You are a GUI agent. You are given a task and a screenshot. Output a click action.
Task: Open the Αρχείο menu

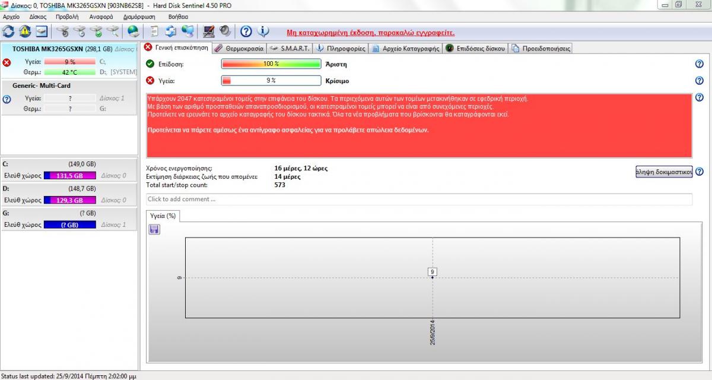click(x=11, y=17)
